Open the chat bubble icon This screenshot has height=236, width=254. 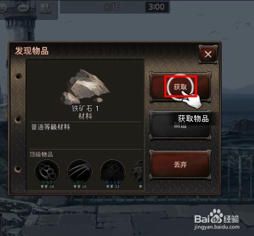24,8
